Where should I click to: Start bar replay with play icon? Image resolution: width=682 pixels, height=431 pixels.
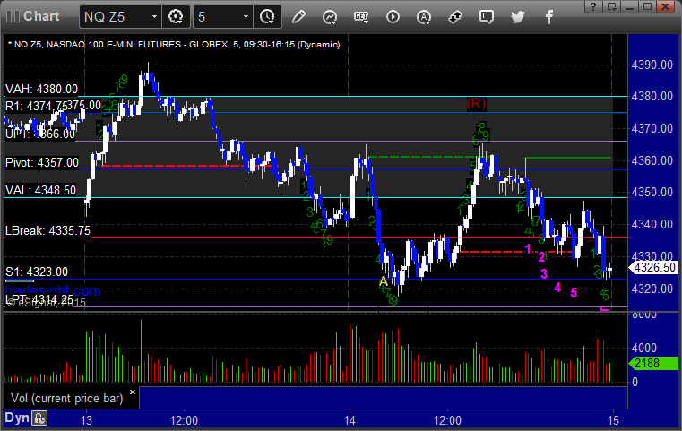point(393,17)
